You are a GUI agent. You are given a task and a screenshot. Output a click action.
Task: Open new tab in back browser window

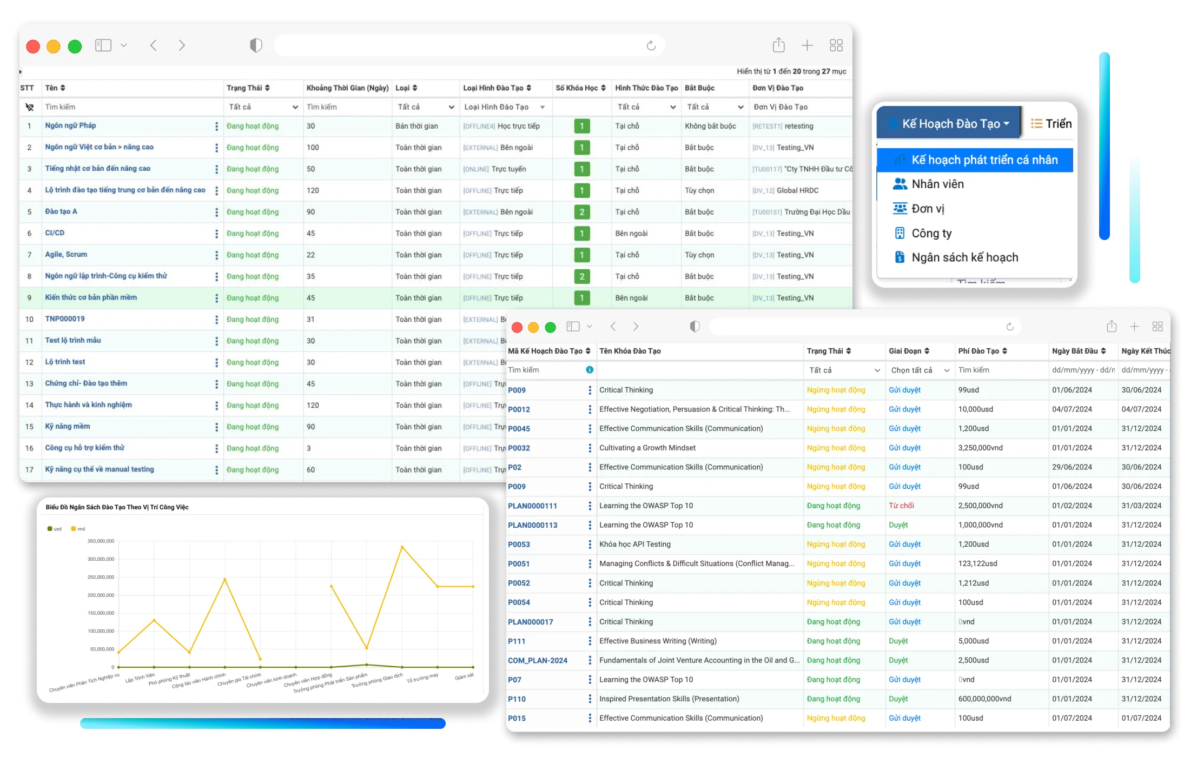click(x=807, y=45)
